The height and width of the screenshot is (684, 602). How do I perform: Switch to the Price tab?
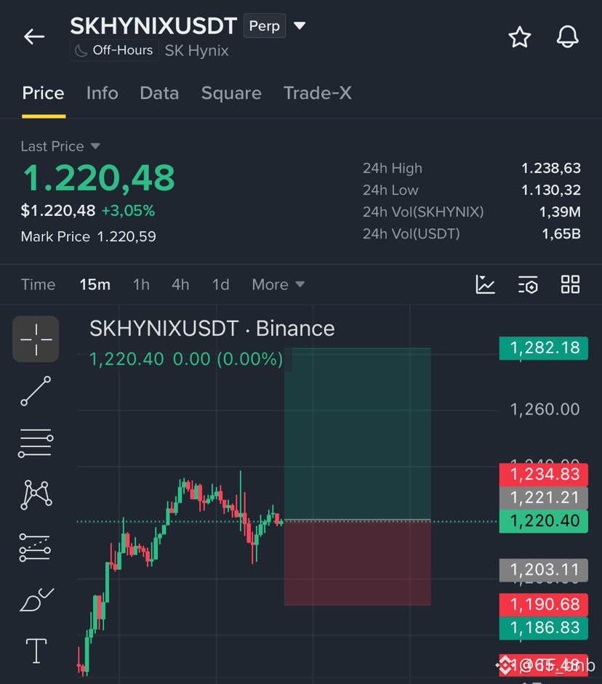click(43, 93)
